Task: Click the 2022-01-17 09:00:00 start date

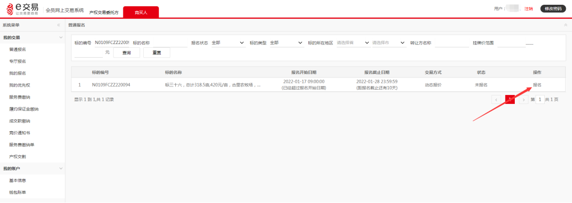Action: pos(304,82)
